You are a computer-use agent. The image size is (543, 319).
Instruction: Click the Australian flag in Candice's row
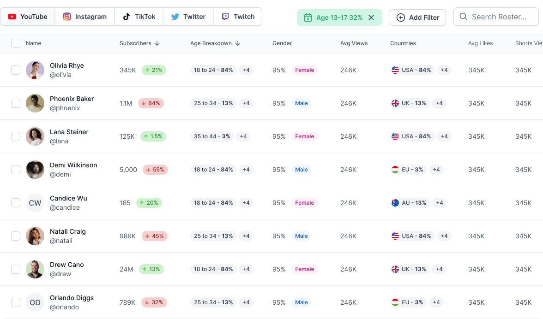[395, 203]
